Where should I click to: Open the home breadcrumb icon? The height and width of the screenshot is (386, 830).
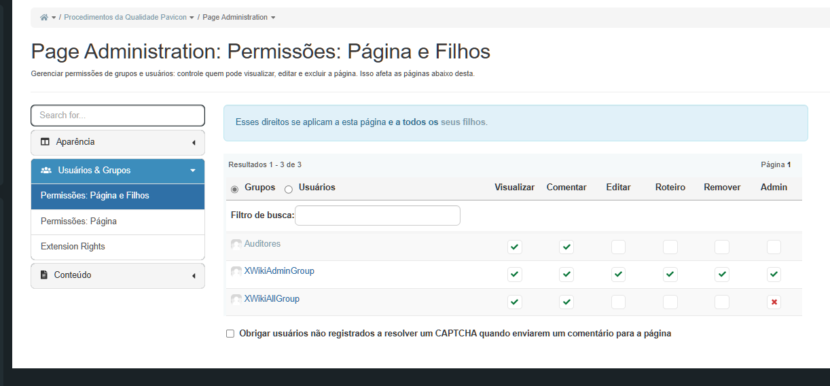tap(44, 18)
